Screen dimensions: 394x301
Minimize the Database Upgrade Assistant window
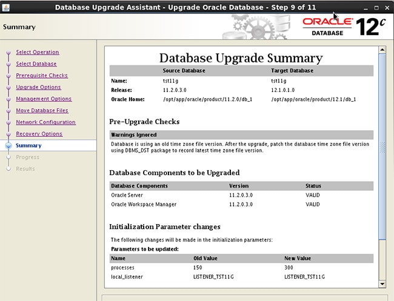tap(366, 8)
